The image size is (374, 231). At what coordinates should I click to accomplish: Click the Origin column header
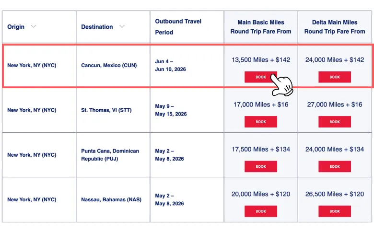pos(16,27)
